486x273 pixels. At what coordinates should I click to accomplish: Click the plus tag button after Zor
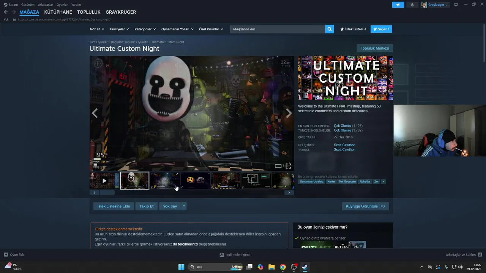click(383, 182)
